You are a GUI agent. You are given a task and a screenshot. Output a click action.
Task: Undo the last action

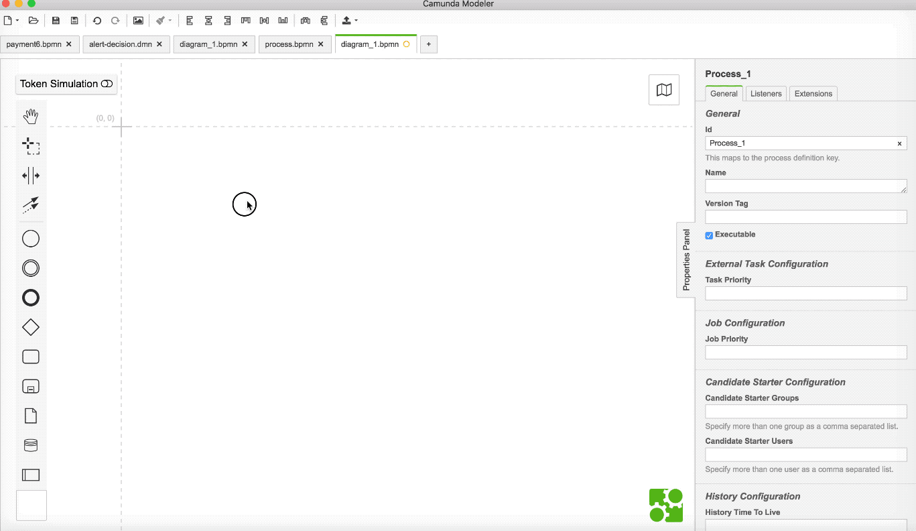point(97,21)
